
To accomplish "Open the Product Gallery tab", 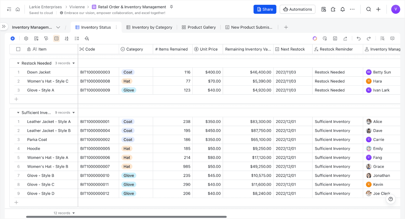I will pos(199,27).
